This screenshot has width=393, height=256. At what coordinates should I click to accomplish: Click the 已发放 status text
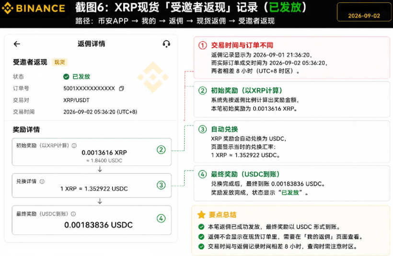click(x=81, y=77)
